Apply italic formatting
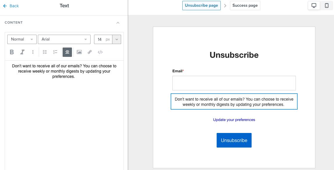The height and width of the screenshot is (170, 334). [22, 52]
